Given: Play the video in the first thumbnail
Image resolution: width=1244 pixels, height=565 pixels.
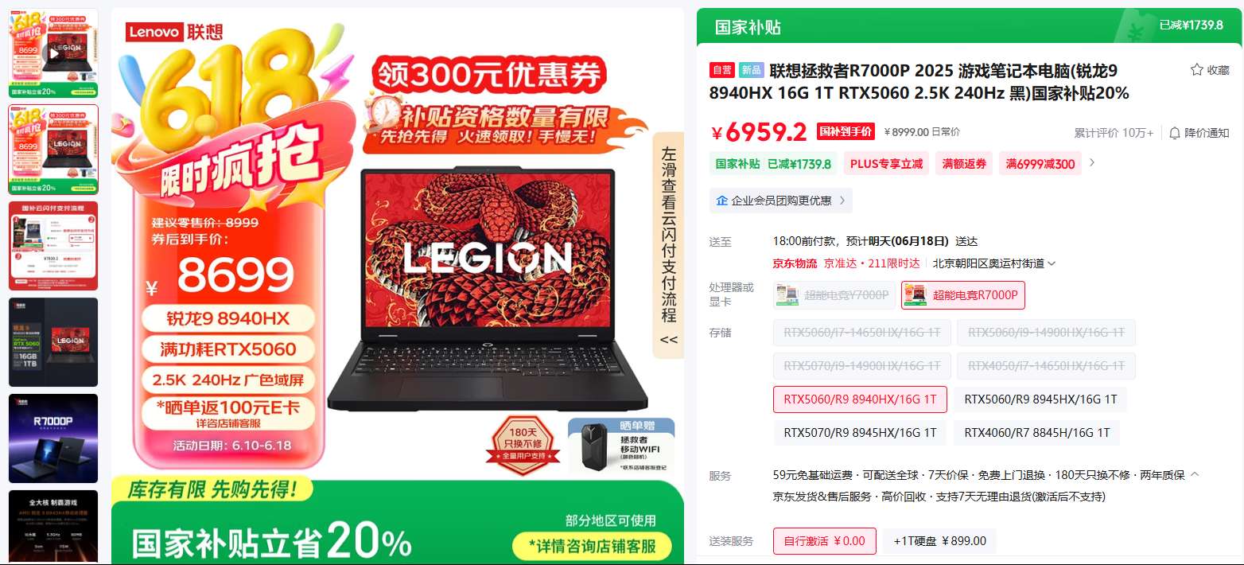Looking at the screenshot, I should [53, 53].
